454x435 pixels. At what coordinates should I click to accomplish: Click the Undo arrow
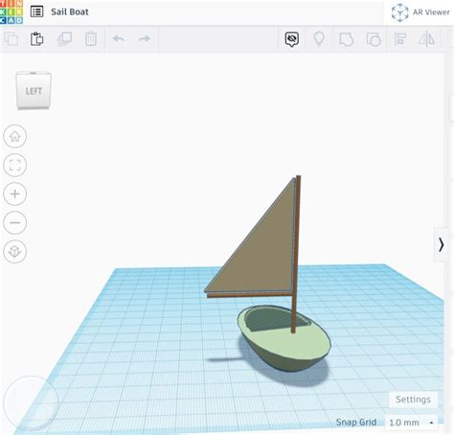pyautogui.click(x=118, y=38)
